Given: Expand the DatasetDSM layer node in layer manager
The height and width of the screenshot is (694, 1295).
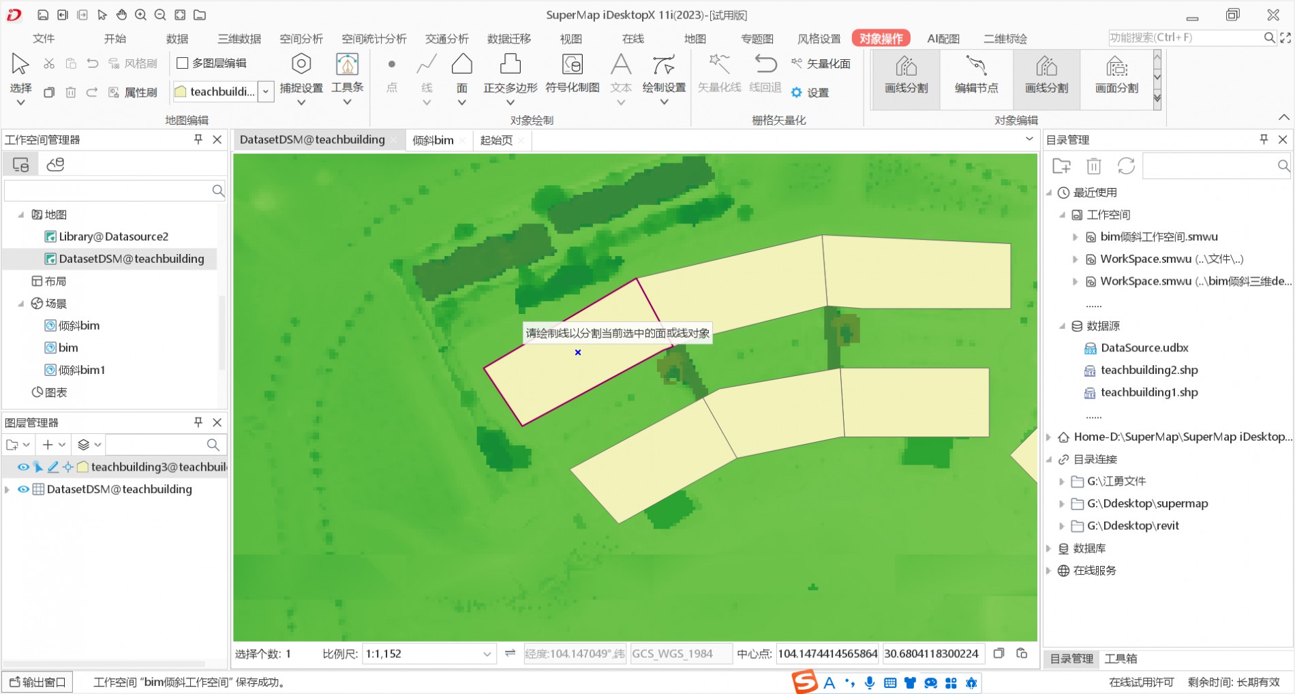Looking at the screenshot, I should pyautogui.click(x=7, y=489).
